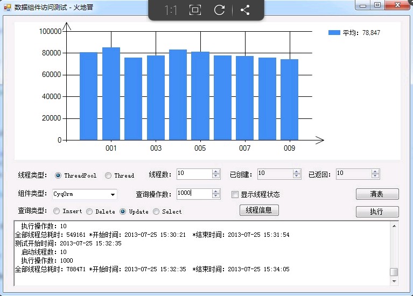Screen dimensions: 413x296
Task: Click the application icon in title bar
Action: click(8, 8)
